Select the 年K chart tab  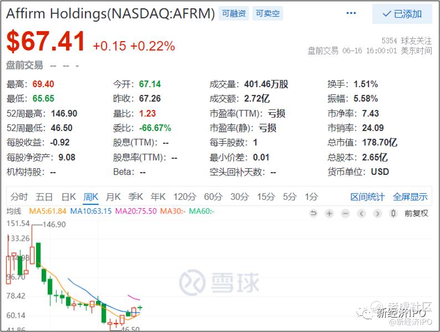point(158,197)
